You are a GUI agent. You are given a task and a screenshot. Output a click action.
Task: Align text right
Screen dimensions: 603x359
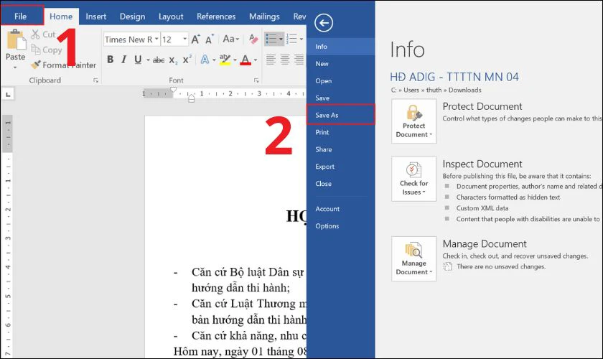pyautogui.click(x=299, y=60)
